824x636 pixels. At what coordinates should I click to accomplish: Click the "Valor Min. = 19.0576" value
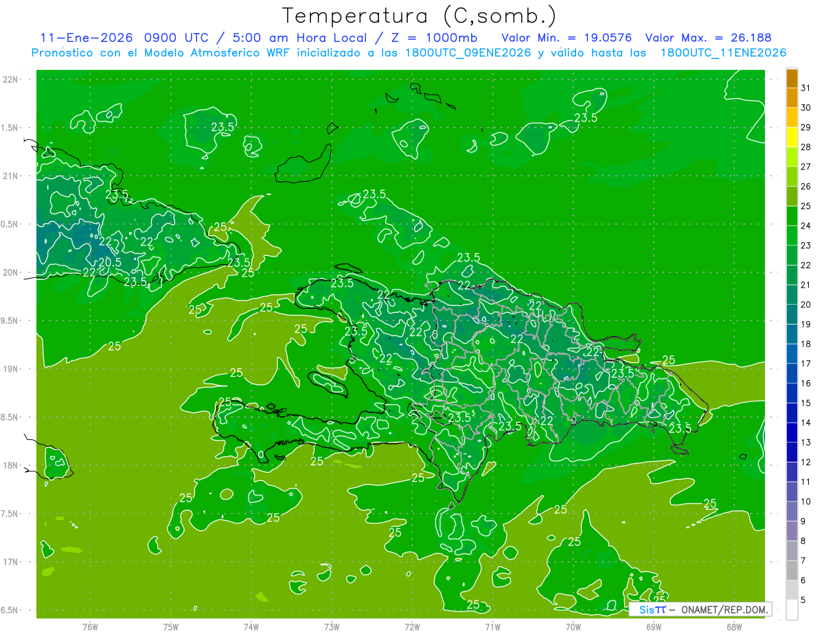(566, 38)
